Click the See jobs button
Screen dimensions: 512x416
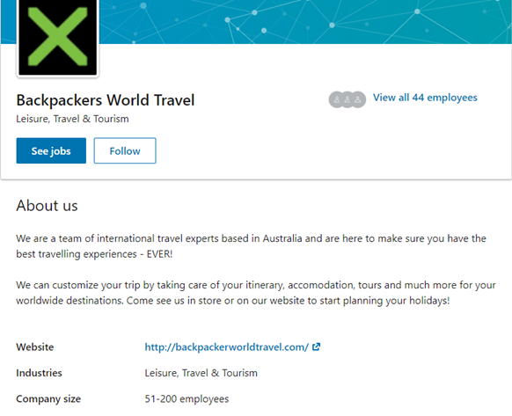click(x=51, y=150)
